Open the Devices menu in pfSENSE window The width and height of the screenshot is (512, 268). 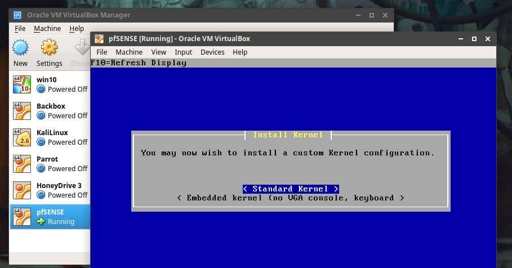tap(212, 52)
